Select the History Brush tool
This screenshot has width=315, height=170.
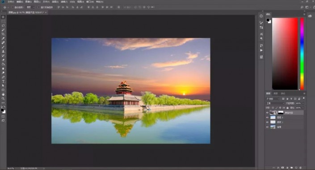coord(3,56)
